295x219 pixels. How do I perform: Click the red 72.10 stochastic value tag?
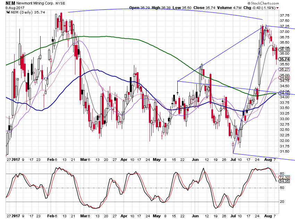[284, 177]
